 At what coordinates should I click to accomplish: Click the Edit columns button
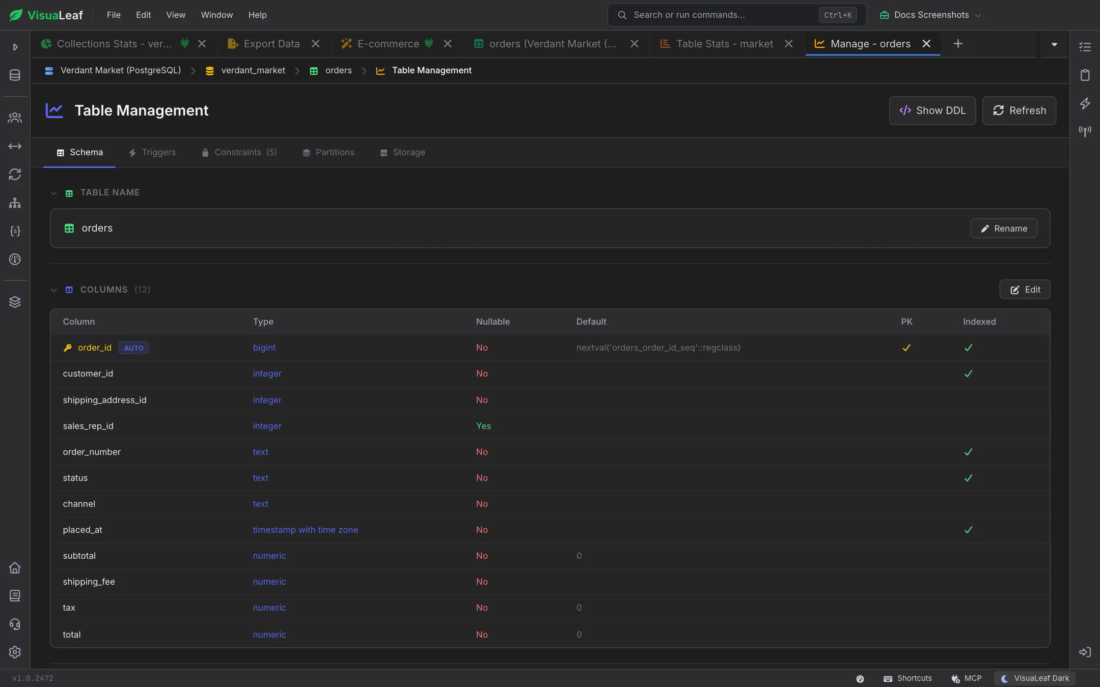pos(1025,290)
